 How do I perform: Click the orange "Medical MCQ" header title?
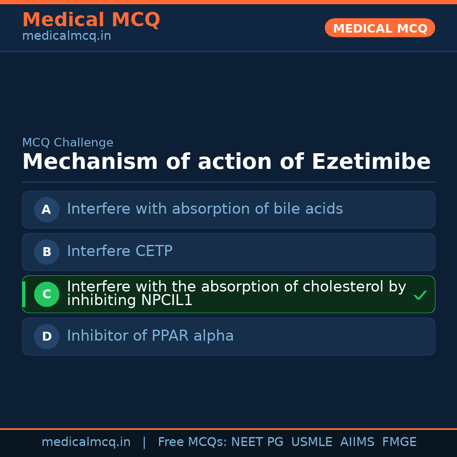point(91,20)
